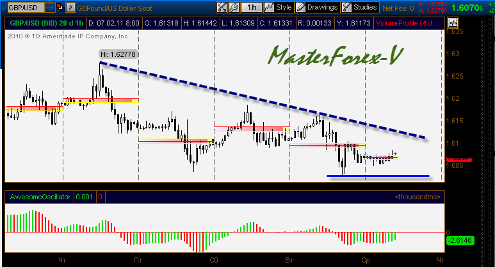Click the 1.625 price axis label

[455, 76]
